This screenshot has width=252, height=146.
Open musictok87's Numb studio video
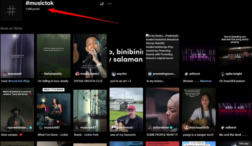[90, 110]
